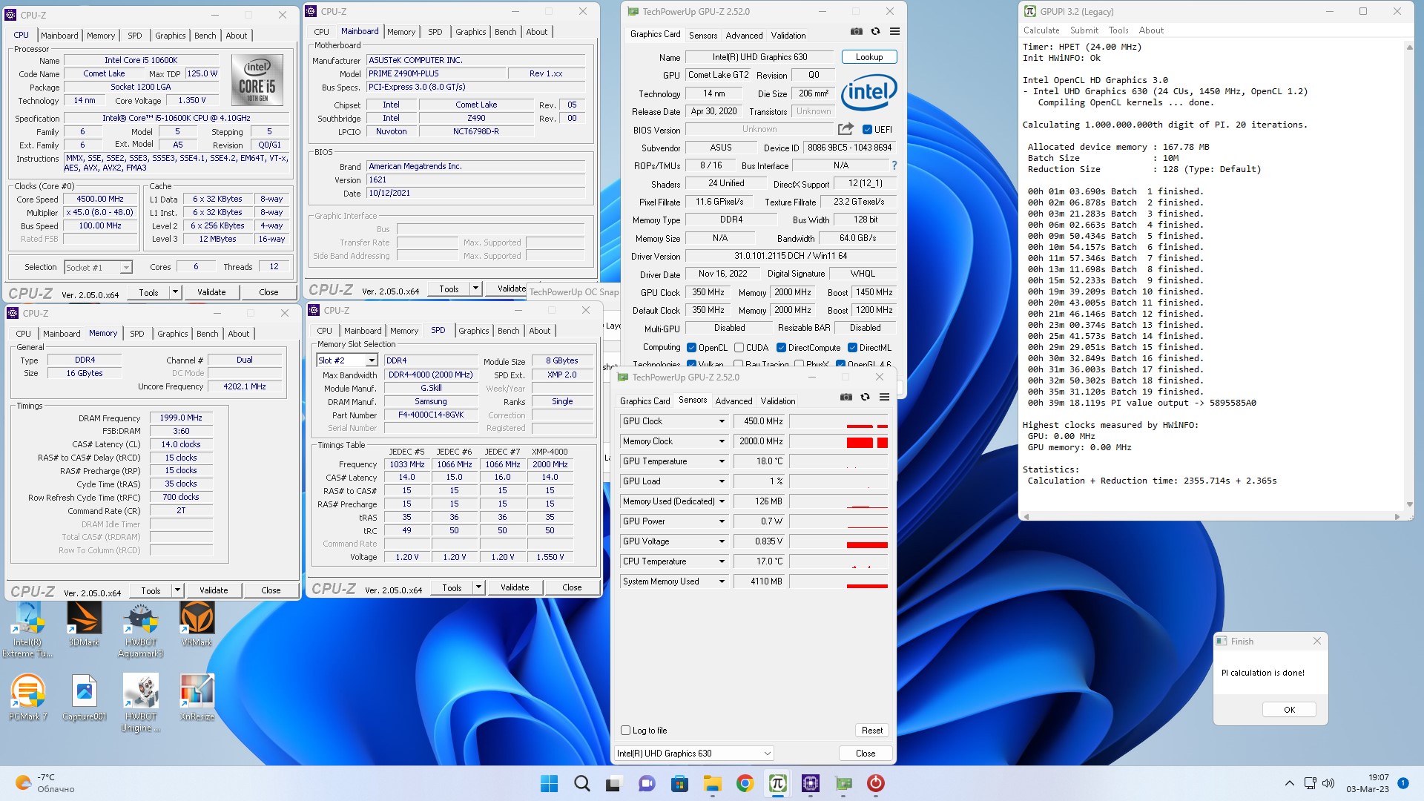Open File Explorer from the taskbar

pos(712,783)
